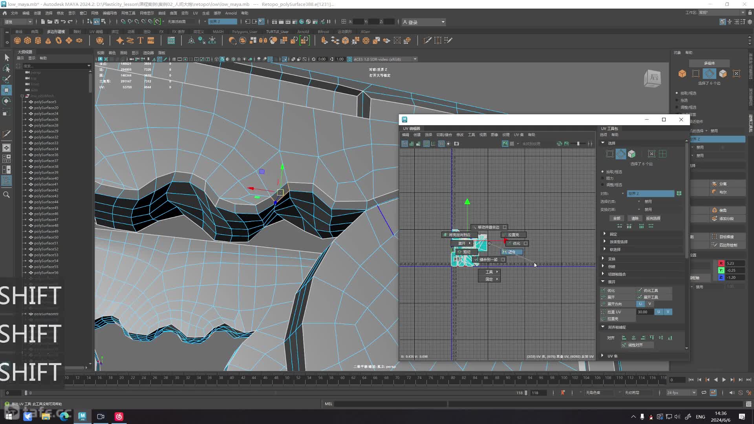Adjust the UV editor dim image slider
The width and height of the screenshot is (754, 424).
coord(578,144)
